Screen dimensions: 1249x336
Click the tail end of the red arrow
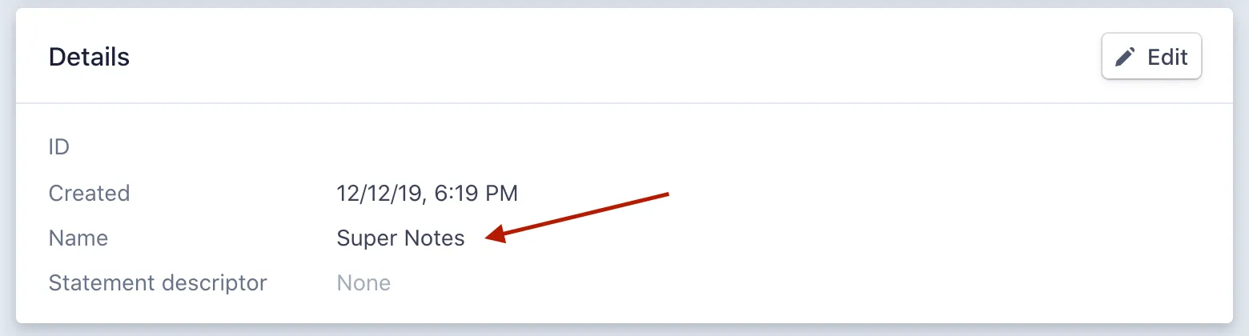665,194
